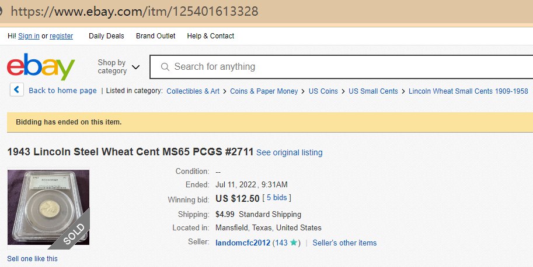Click the seller feedback star icon
533x267 pixels.
coord(294,243)
